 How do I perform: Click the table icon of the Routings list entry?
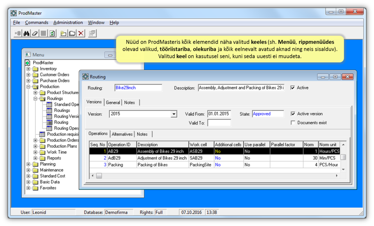(49, 111)
